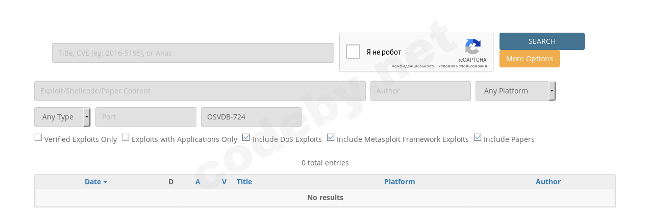Open the Any Platform dropdown
Screen dimensions: 649x219
[x=515, y=91]
